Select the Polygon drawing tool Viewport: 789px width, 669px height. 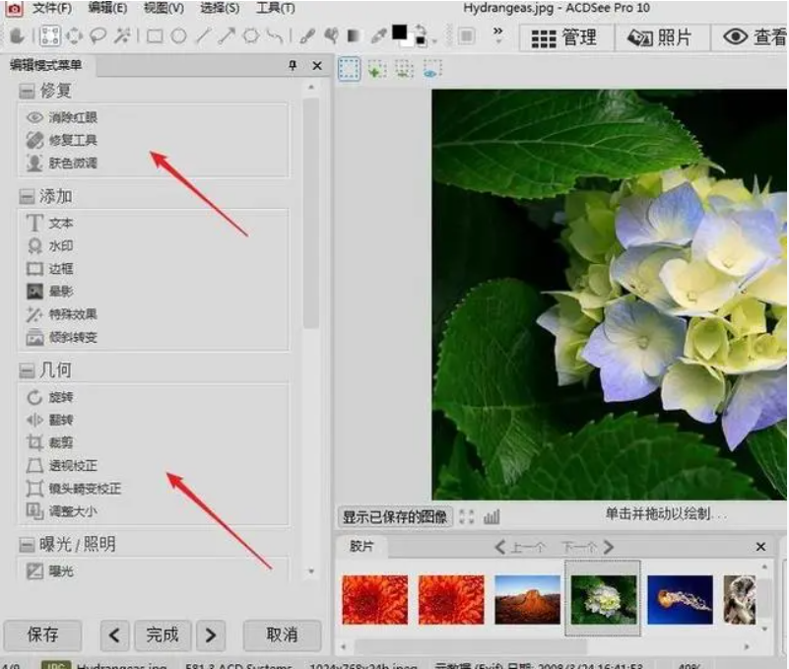(x=251, y=36)
